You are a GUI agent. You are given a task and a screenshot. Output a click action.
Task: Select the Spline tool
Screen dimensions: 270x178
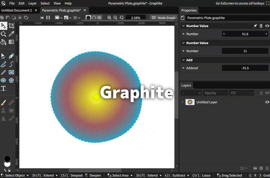(11, 64)
